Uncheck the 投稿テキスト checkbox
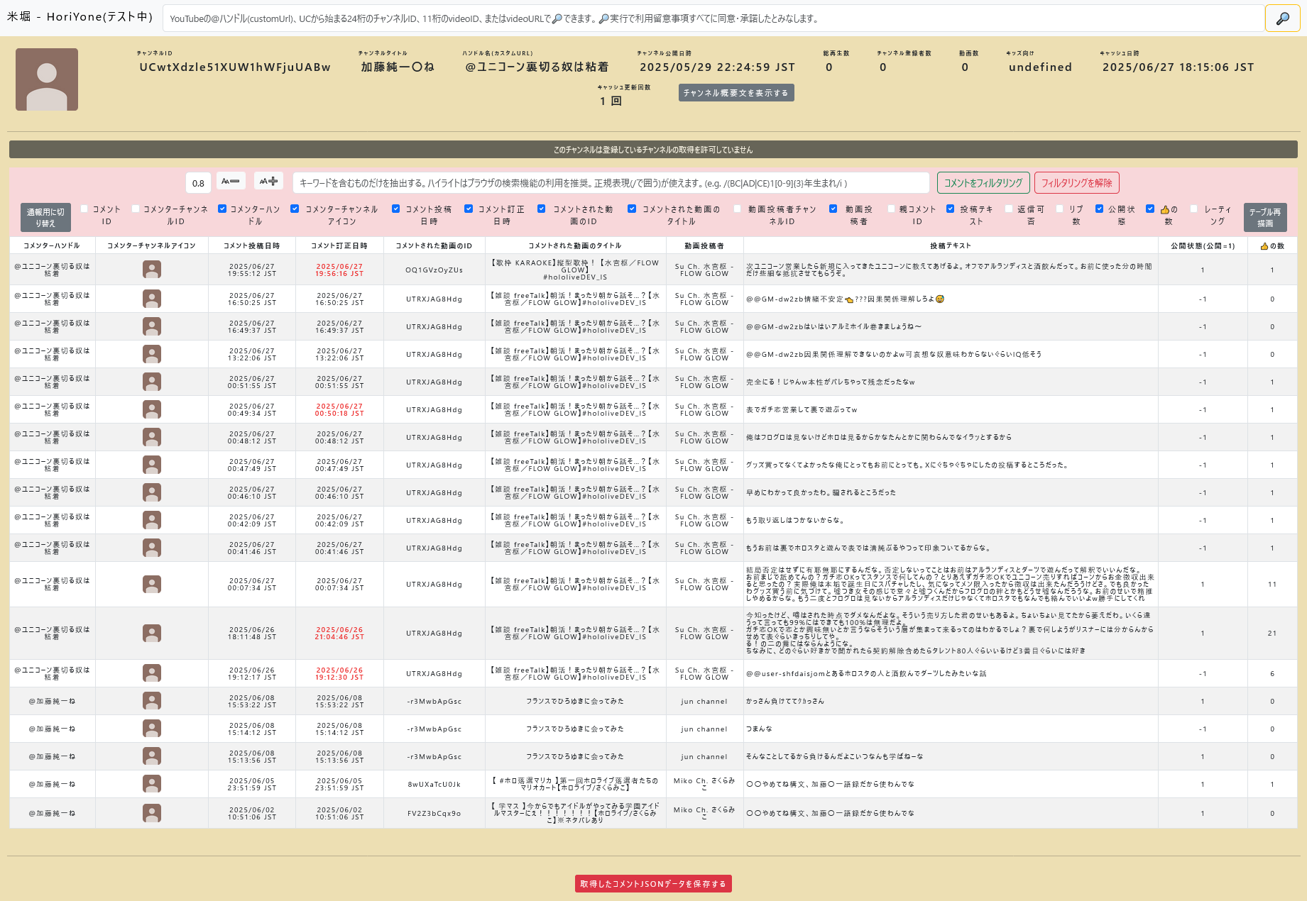This screenshot has width=1307, height=901. point(951,209)
